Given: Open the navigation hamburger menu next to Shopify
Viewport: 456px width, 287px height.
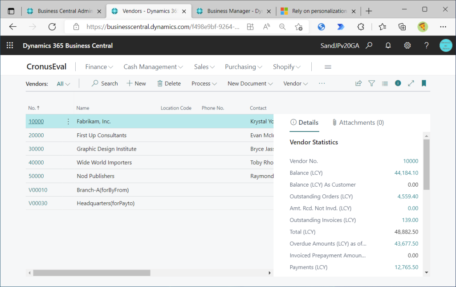Looking at the screenshot, I should [328, 67].
